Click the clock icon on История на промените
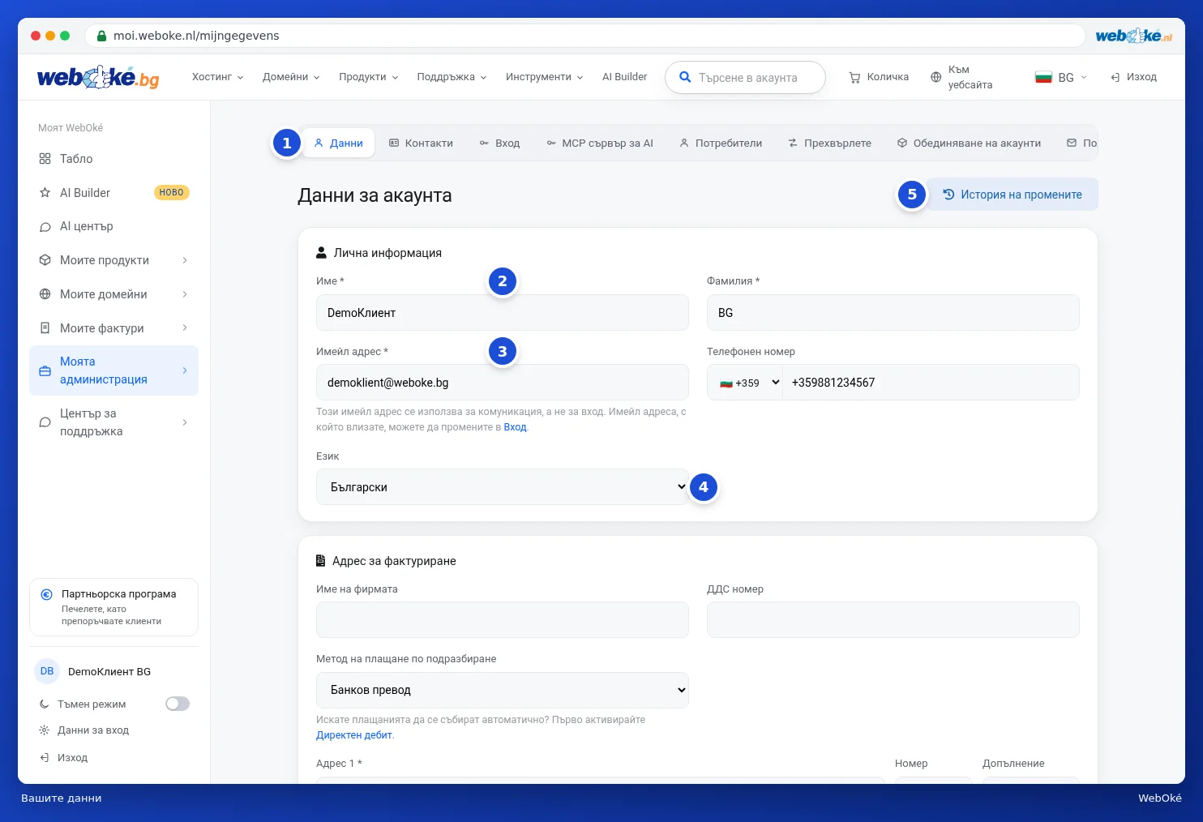Screen dimensions: 1203x822 948,195
